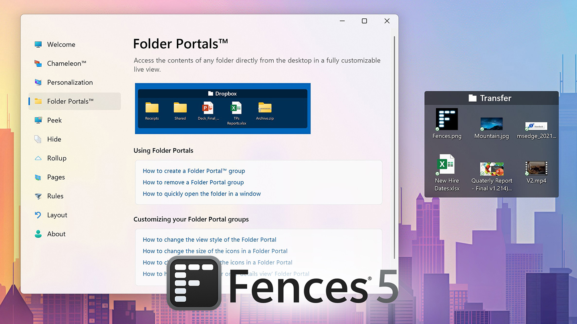This screenshot has height=324, width=577.
Task: Select the Chameleon™ sidebar icon
Action: [x=38, y=63]
